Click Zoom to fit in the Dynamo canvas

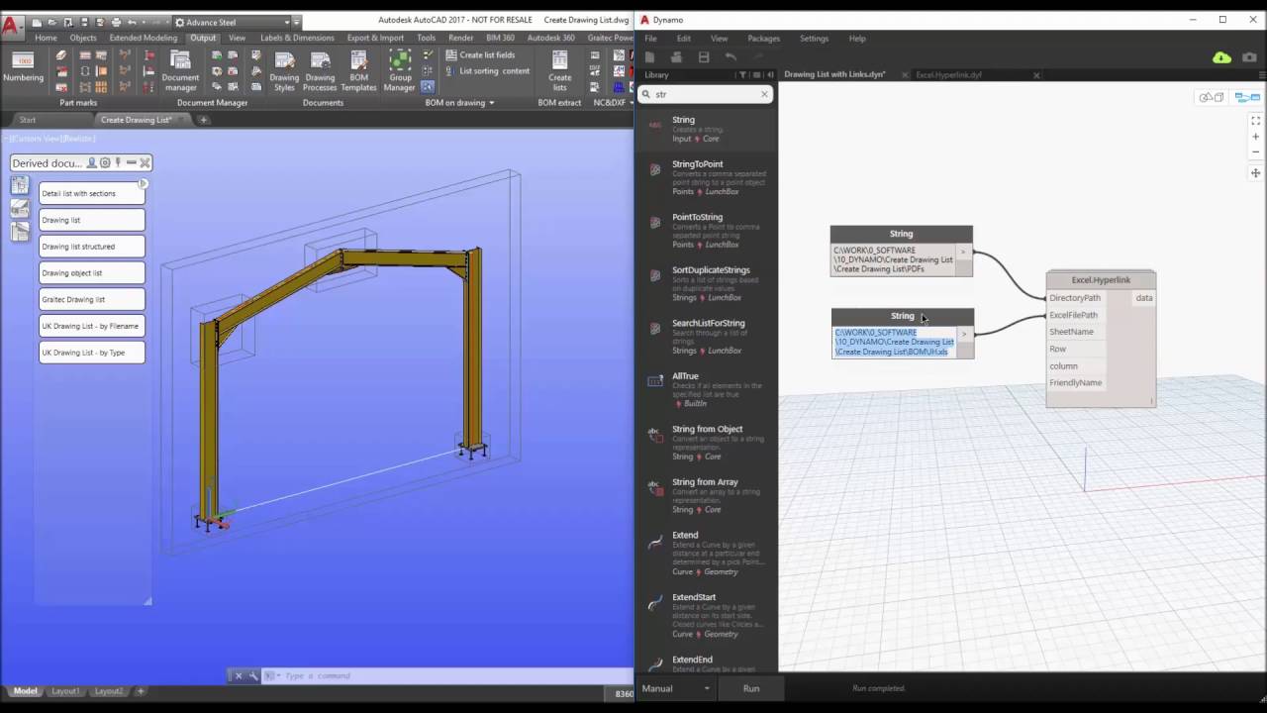point(1256,121)
